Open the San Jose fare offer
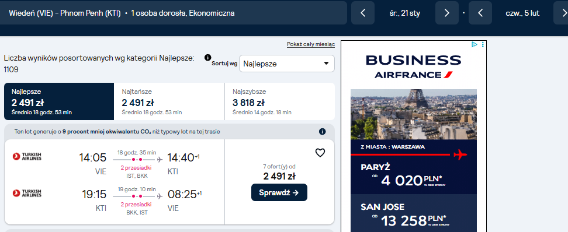568x232 pixels. [414, 215]
